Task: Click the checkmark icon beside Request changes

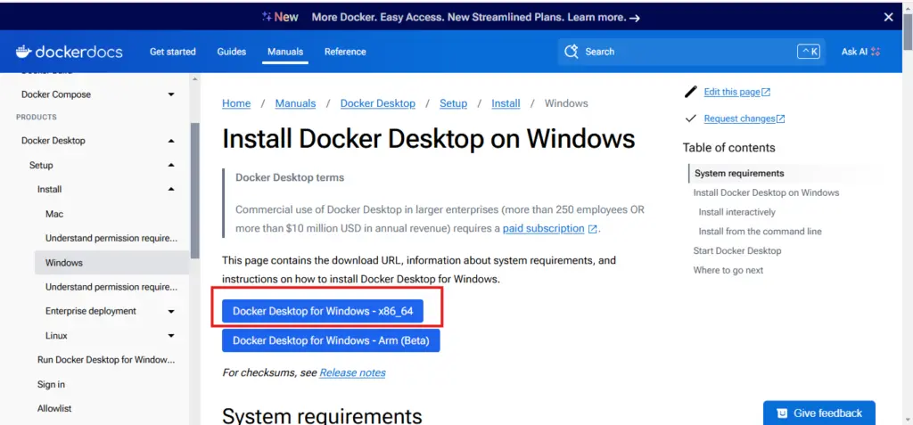Action: (x=690, y=119)
